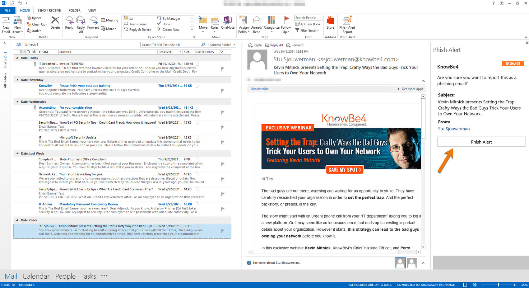
Task: Toggle category box on Invoice 76898780 email
Action: coord(197,64)
